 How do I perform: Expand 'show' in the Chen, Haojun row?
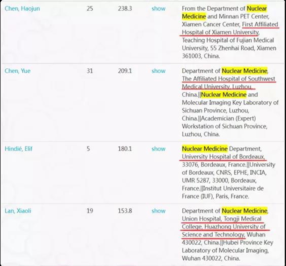coord(158,8)
